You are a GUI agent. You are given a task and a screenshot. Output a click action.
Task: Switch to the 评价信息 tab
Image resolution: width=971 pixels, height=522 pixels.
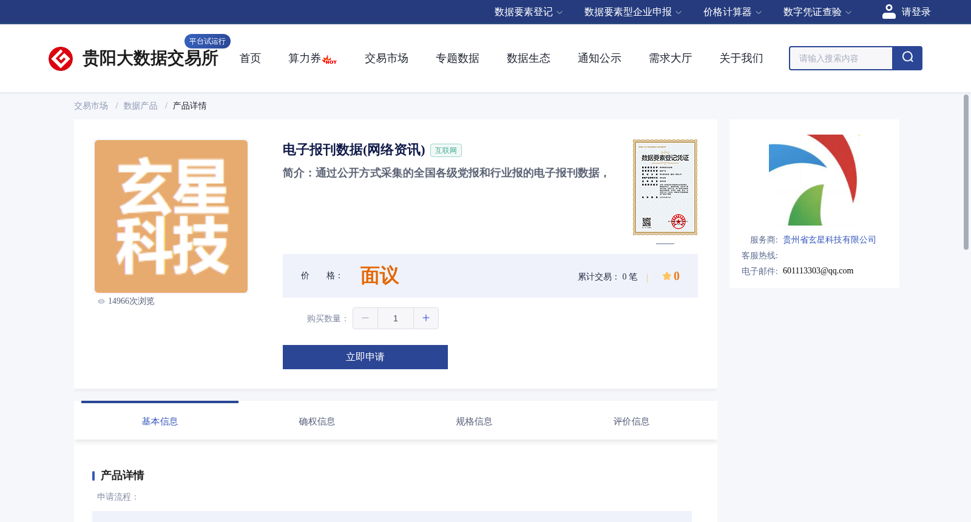(x=631, y=421)
